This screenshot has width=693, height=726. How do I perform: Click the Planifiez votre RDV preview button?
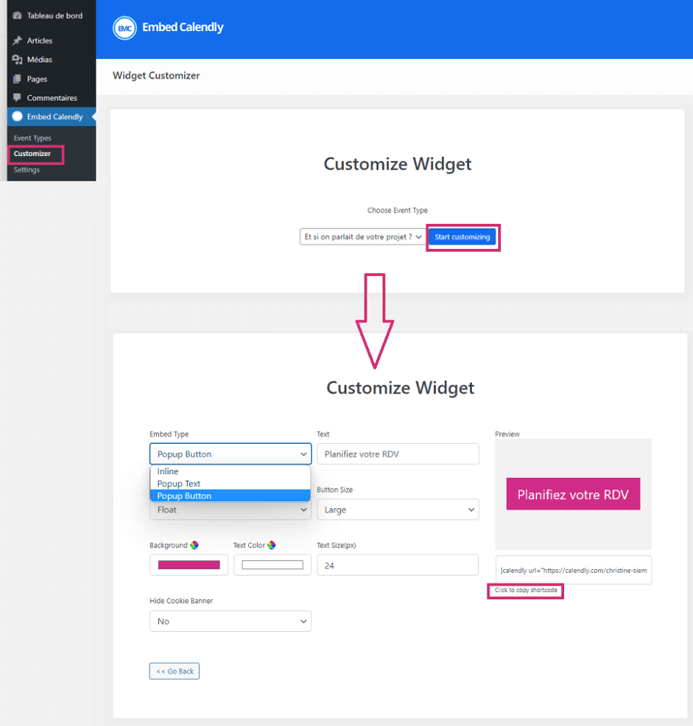click(x=573, y=494)
